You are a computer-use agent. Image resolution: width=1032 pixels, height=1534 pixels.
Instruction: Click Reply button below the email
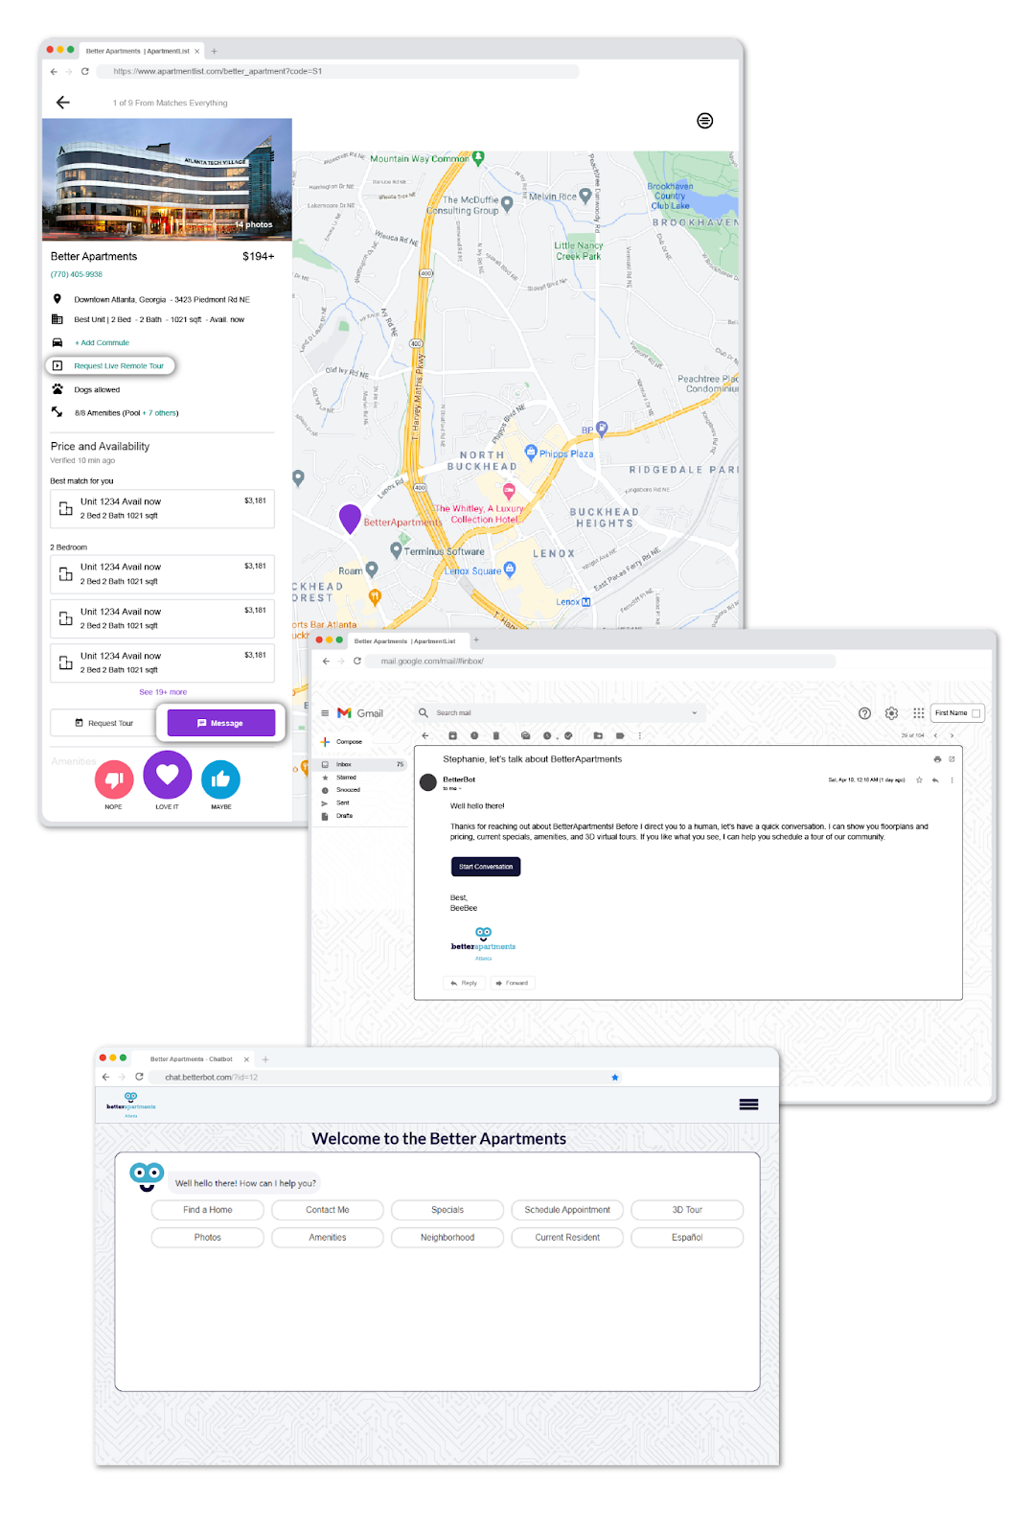click(464, 983)
